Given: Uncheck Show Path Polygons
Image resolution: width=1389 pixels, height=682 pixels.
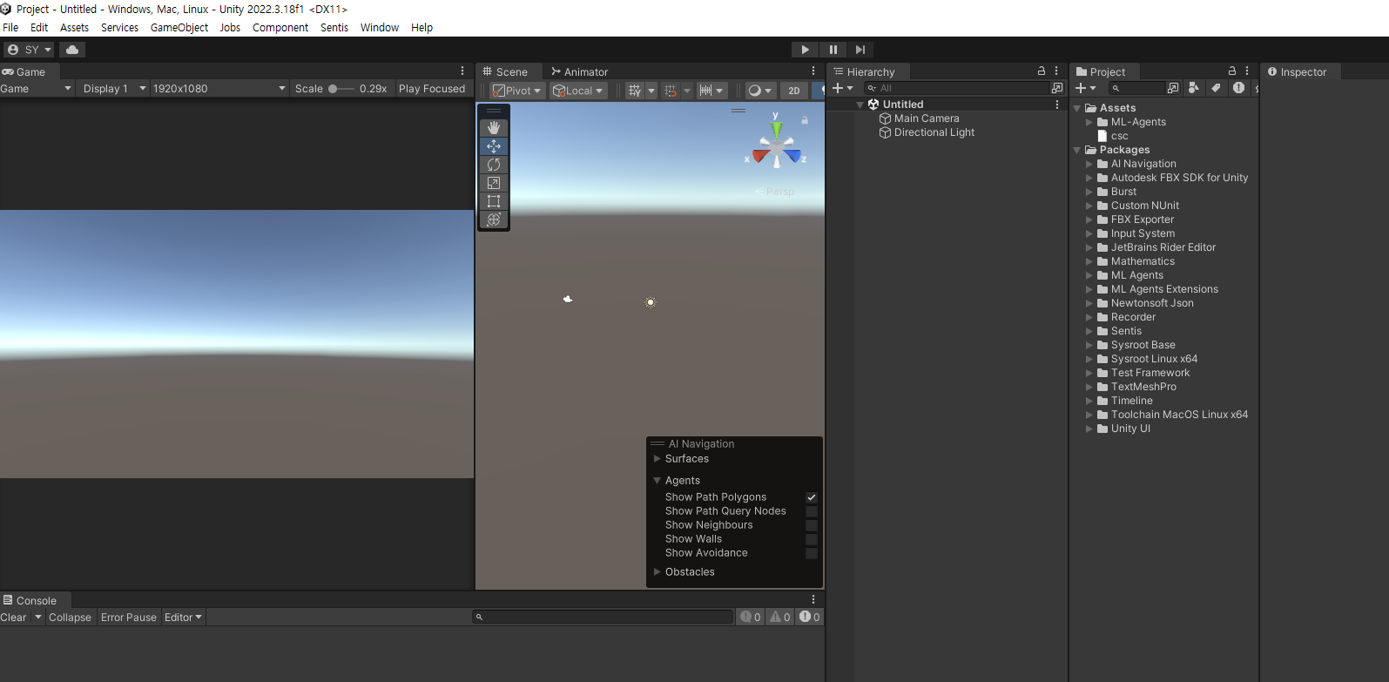Looking at the screenshot, I should pyautogui.click(x=812, y=497).
